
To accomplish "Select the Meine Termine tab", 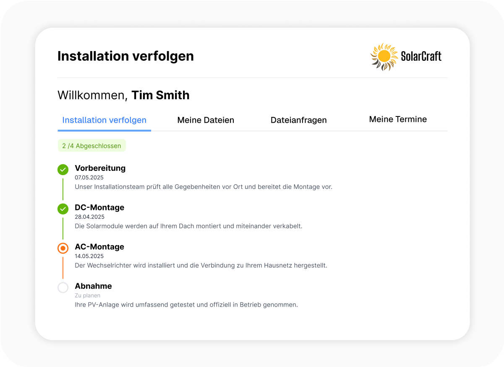I will point(398,119).
